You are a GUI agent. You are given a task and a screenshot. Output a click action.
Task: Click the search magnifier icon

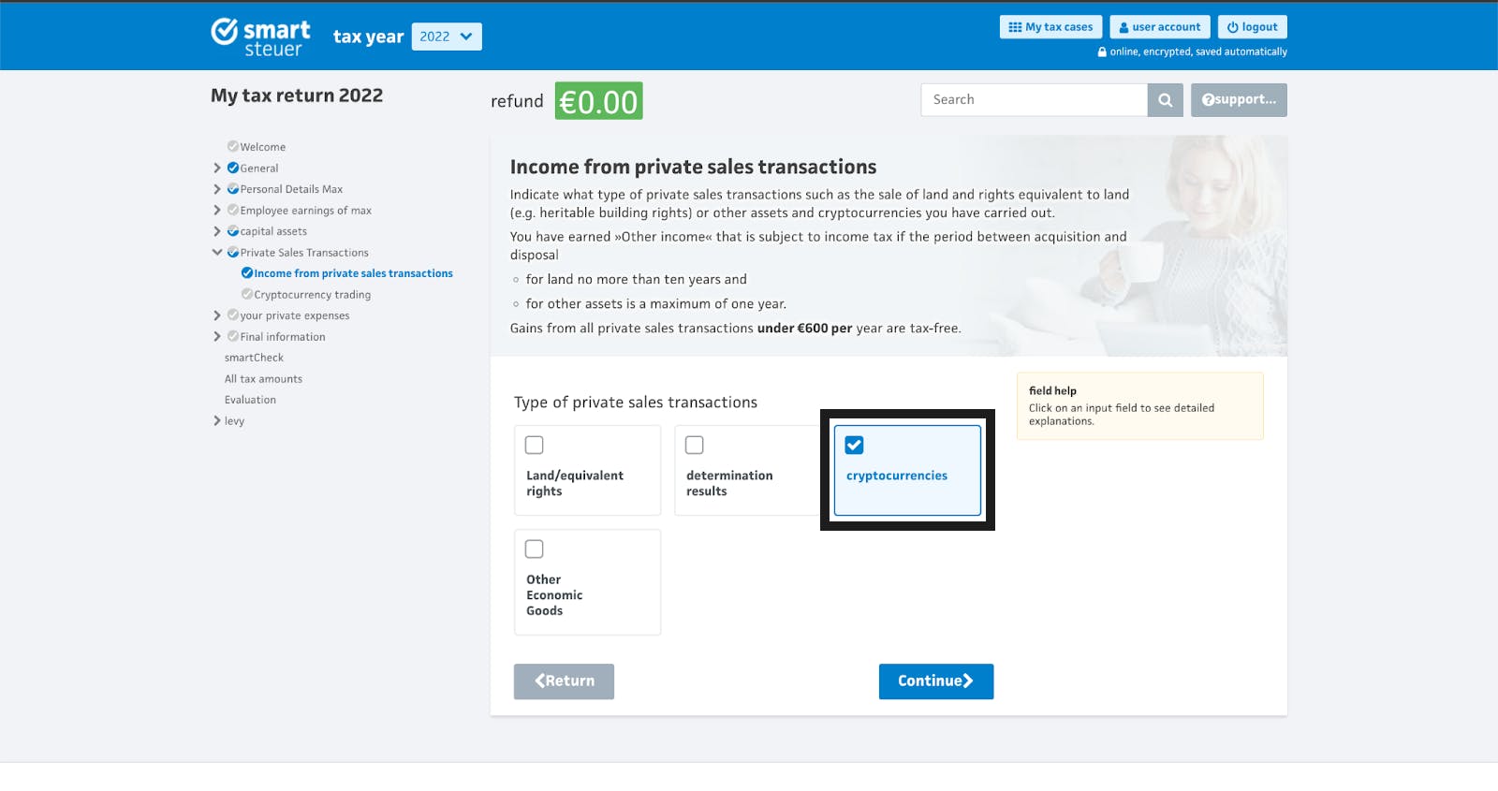(1165, 100)
